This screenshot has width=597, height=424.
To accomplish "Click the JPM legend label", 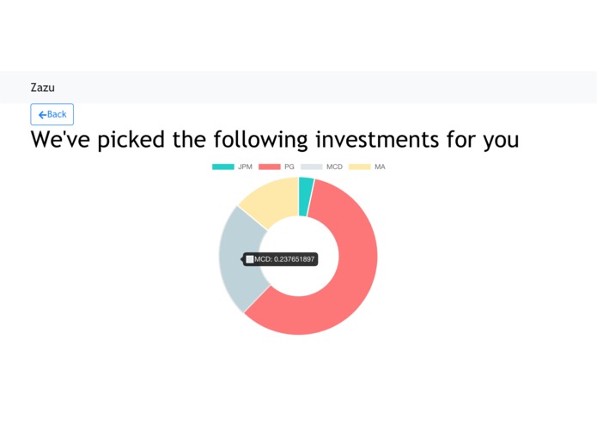I will pyautogui.click(x=245, y=167).
